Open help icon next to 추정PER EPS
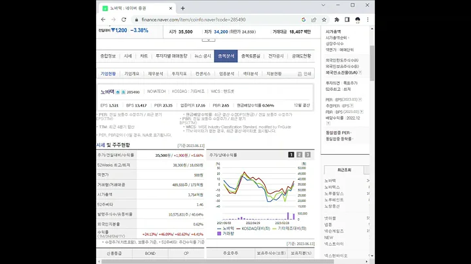 coord(352,106)
